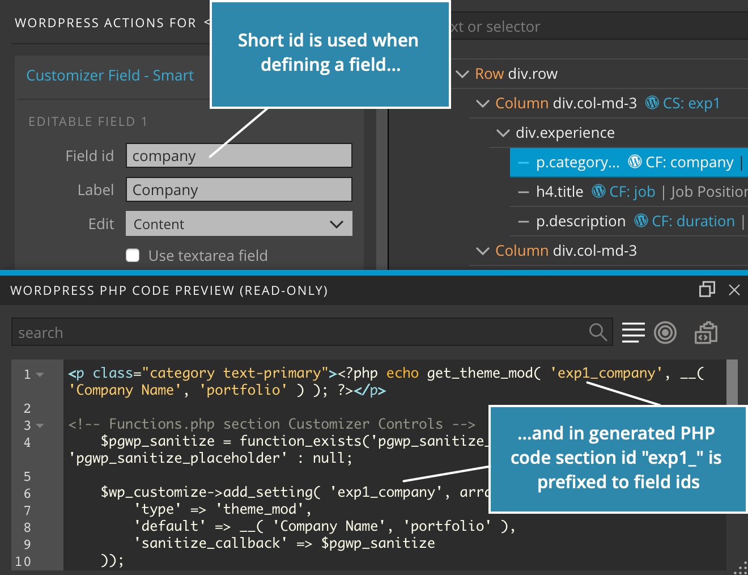The width and height of the screenshot is (748, 575).
Task: Click the Label input containing Company
Action: pos(239,189)
